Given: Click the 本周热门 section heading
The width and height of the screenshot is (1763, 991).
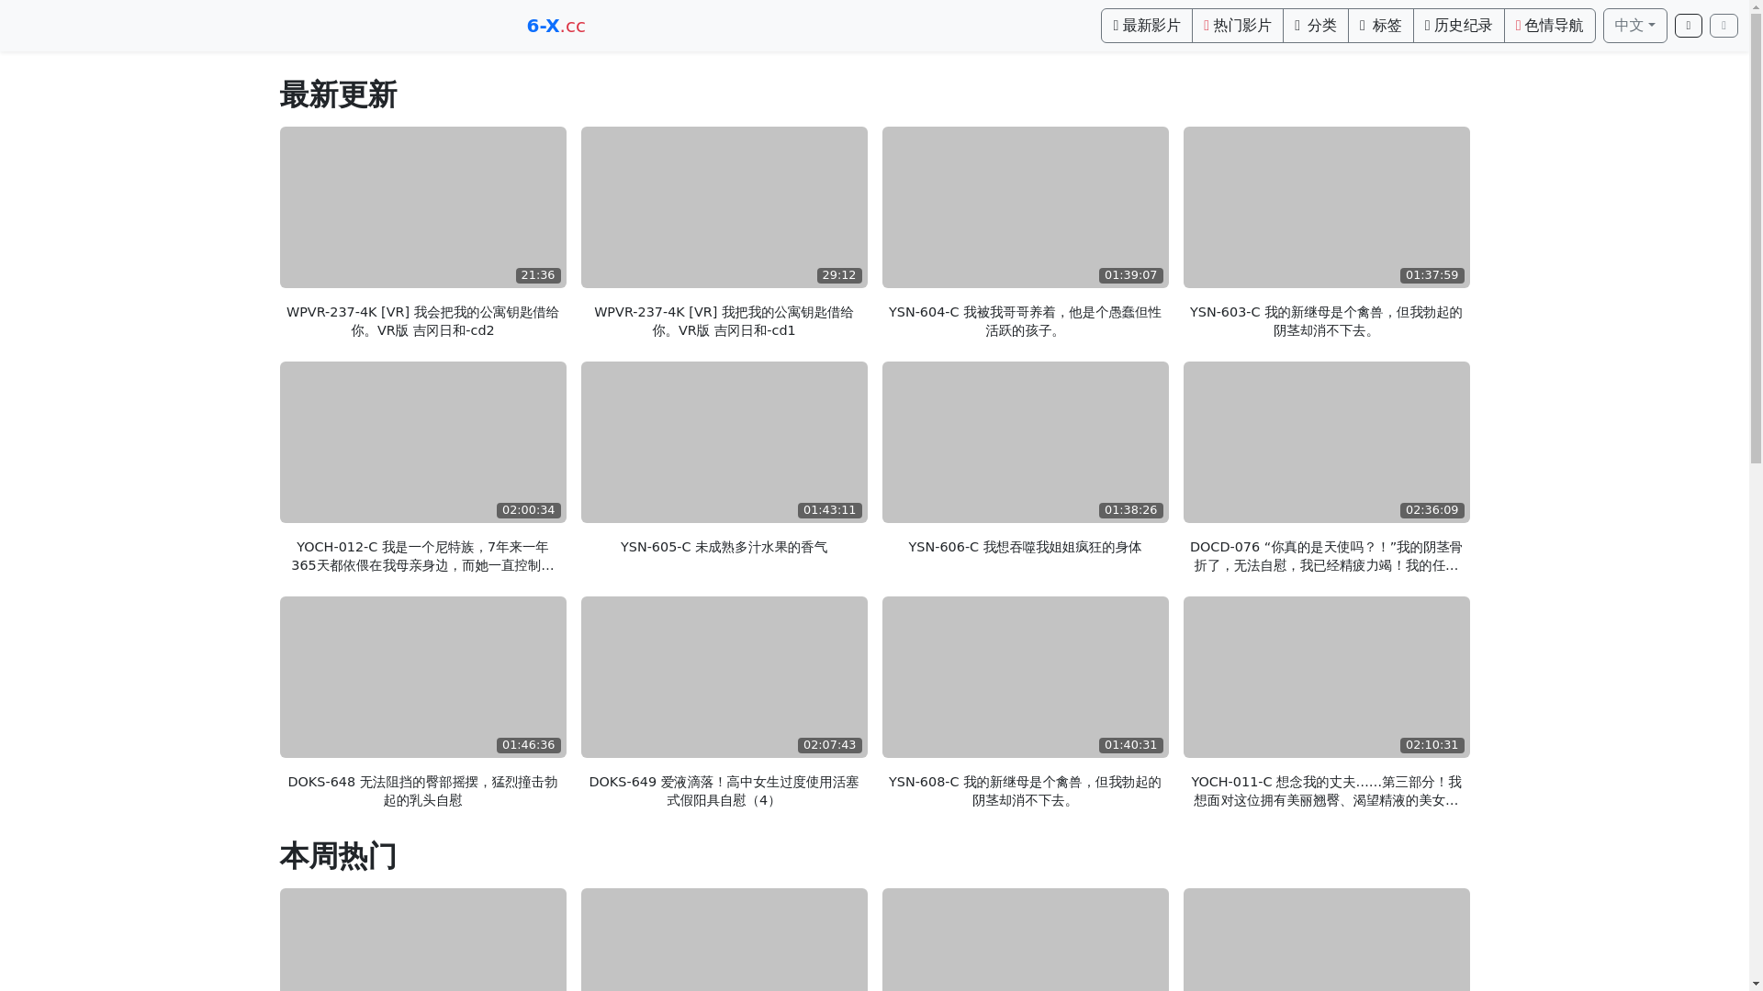Looking at the screenshot, I should click(x=338, y=856).
